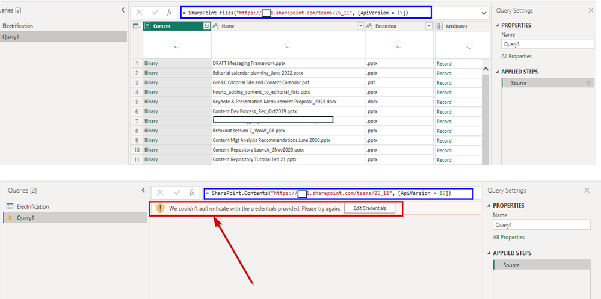The height and width of the screenshot is (299, 601).
Task: Click cancel X icon in upper formula bar
Action: pyautogui.click(x=139, y=13)
